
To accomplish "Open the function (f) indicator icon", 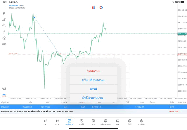I will [4, 32].
